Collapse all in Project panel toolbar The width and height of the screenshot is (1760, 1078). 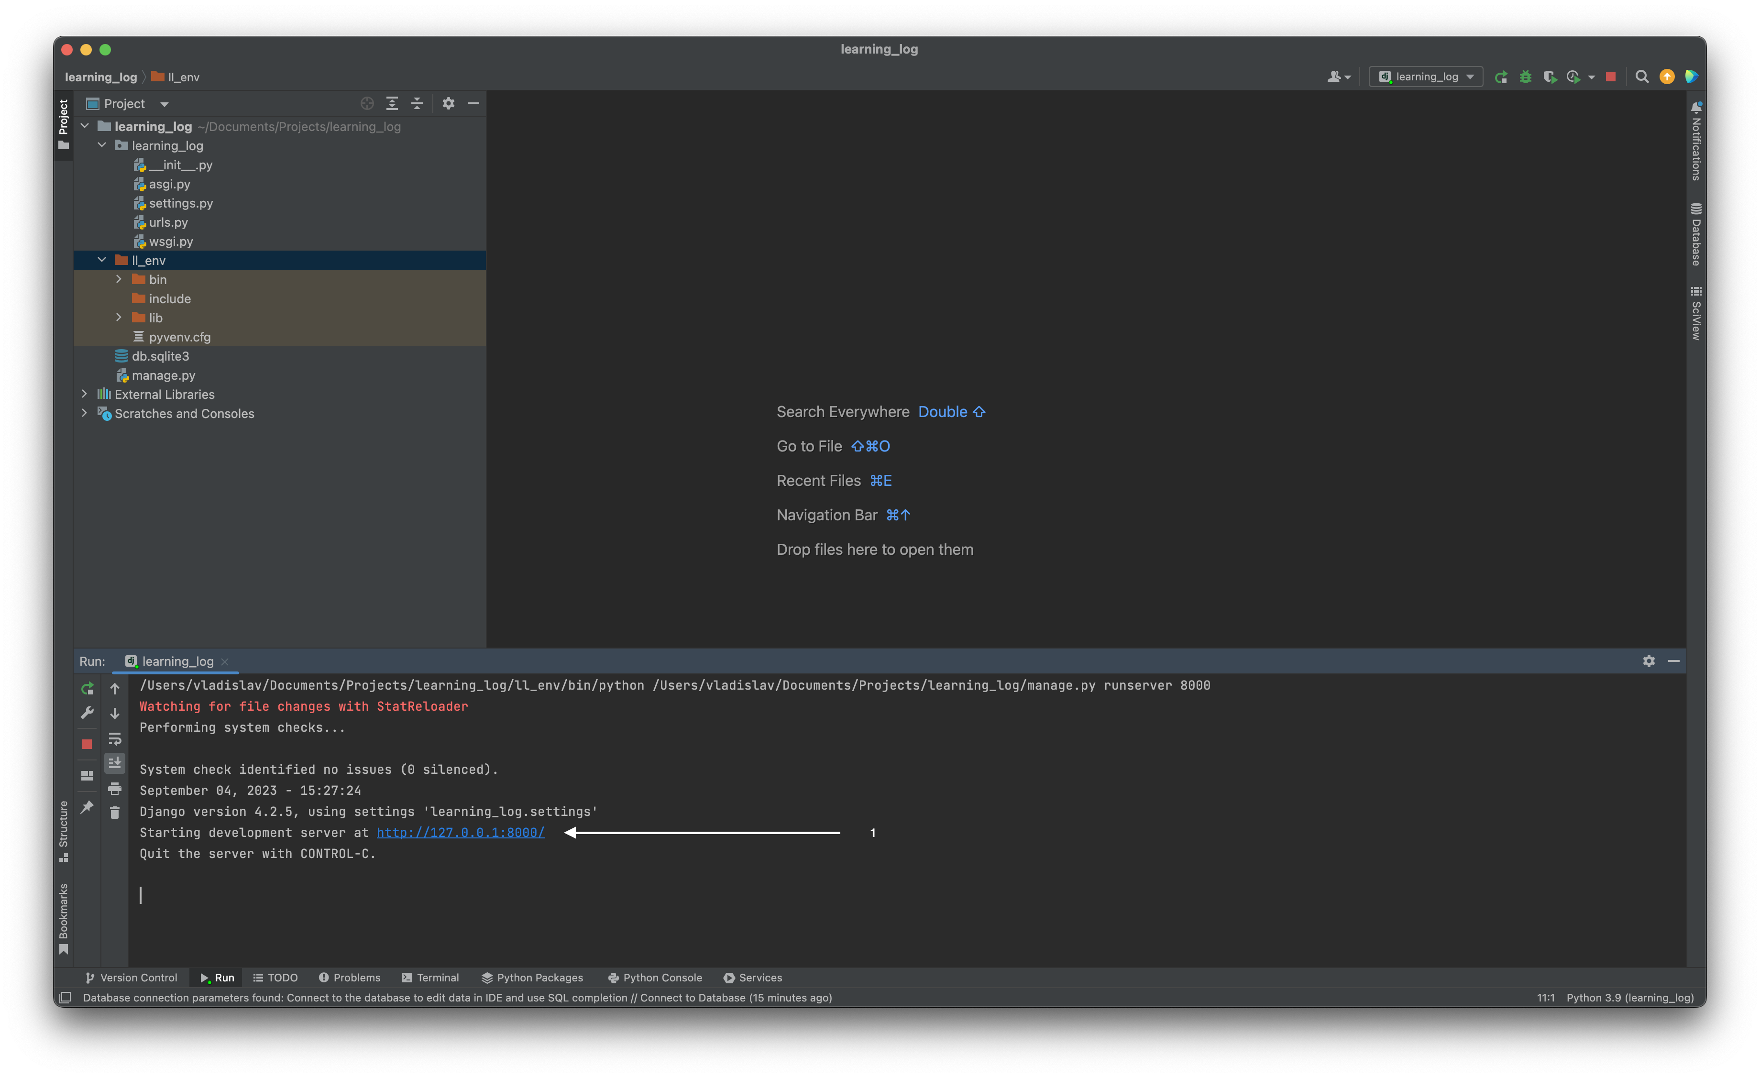[x=417, y=104]
